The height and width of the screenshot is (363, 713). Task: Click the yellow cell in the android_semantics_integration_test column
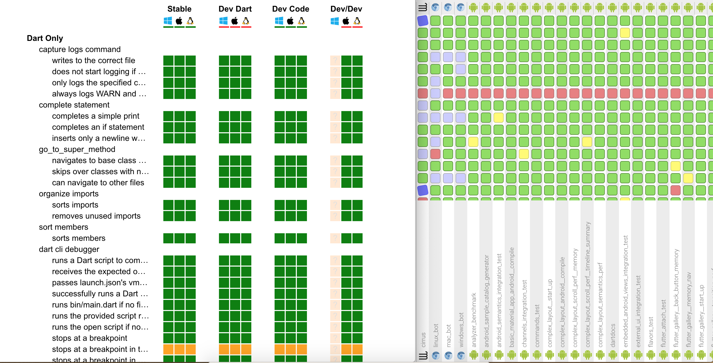pos(499,118)
